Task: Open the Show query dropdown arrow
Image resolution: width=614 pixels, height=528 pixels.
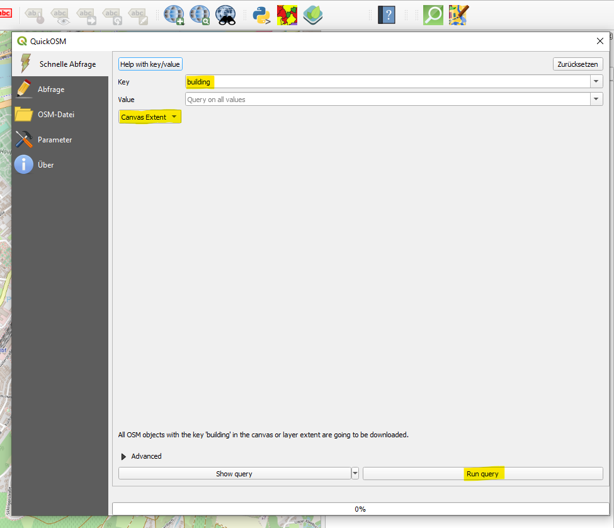Action: [x=355, y=474]
